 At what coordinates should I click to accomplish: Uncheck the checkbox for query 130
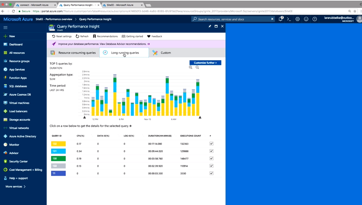point(211,158)
